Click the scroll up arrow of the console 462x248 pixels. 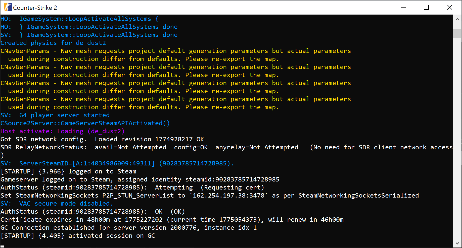click(457, 19)
